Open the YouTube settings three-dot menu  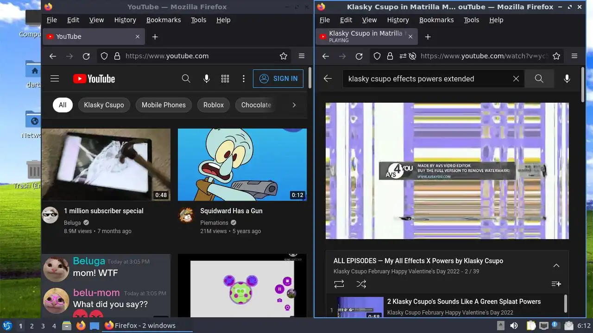click(244, 79)
